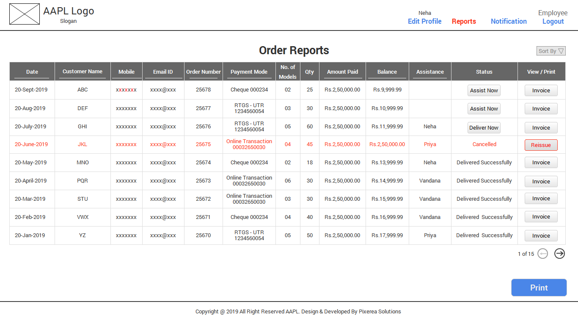The width and height of the screenshot is (578, 321).
Task: Click the previous page arrow
Action: [543, 254]
